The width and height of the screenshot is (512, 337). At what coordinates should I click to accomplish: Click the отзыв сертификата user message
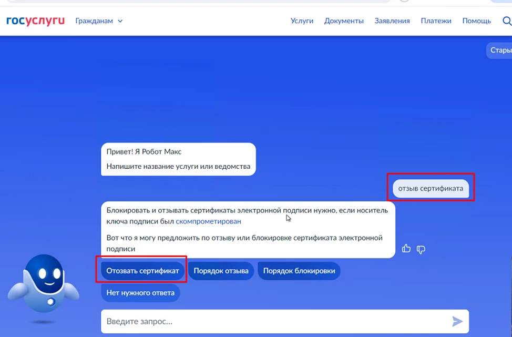(431, 188)
